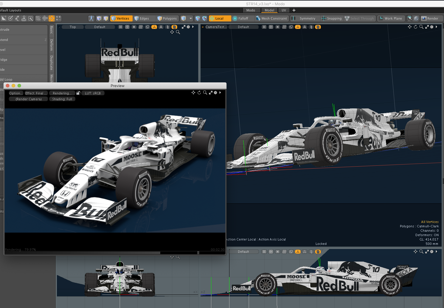Screen dimensions: 444x308
Task: Select the highlighted orange transform tool icon
Action: pyautogui.click(x=52, y=18)
